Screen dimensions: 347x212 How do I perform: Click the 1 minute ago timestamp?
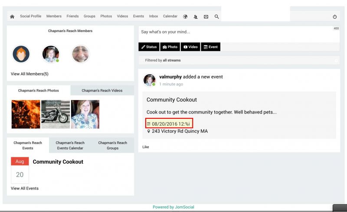point(171,84)
